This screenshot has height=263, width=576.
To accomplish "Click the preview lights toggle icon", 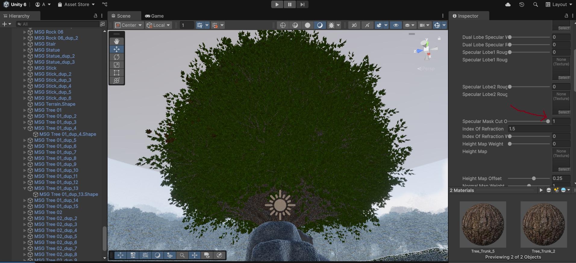I will pyautogui.click(x=556, y=190).
